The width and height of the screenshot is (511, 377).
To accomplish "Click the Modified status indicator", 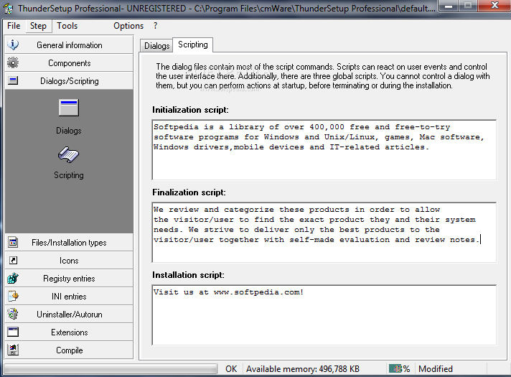I will (x=436, y=369).
